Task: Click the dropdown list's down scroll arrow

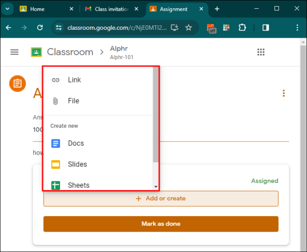Action: pos(156,187)
